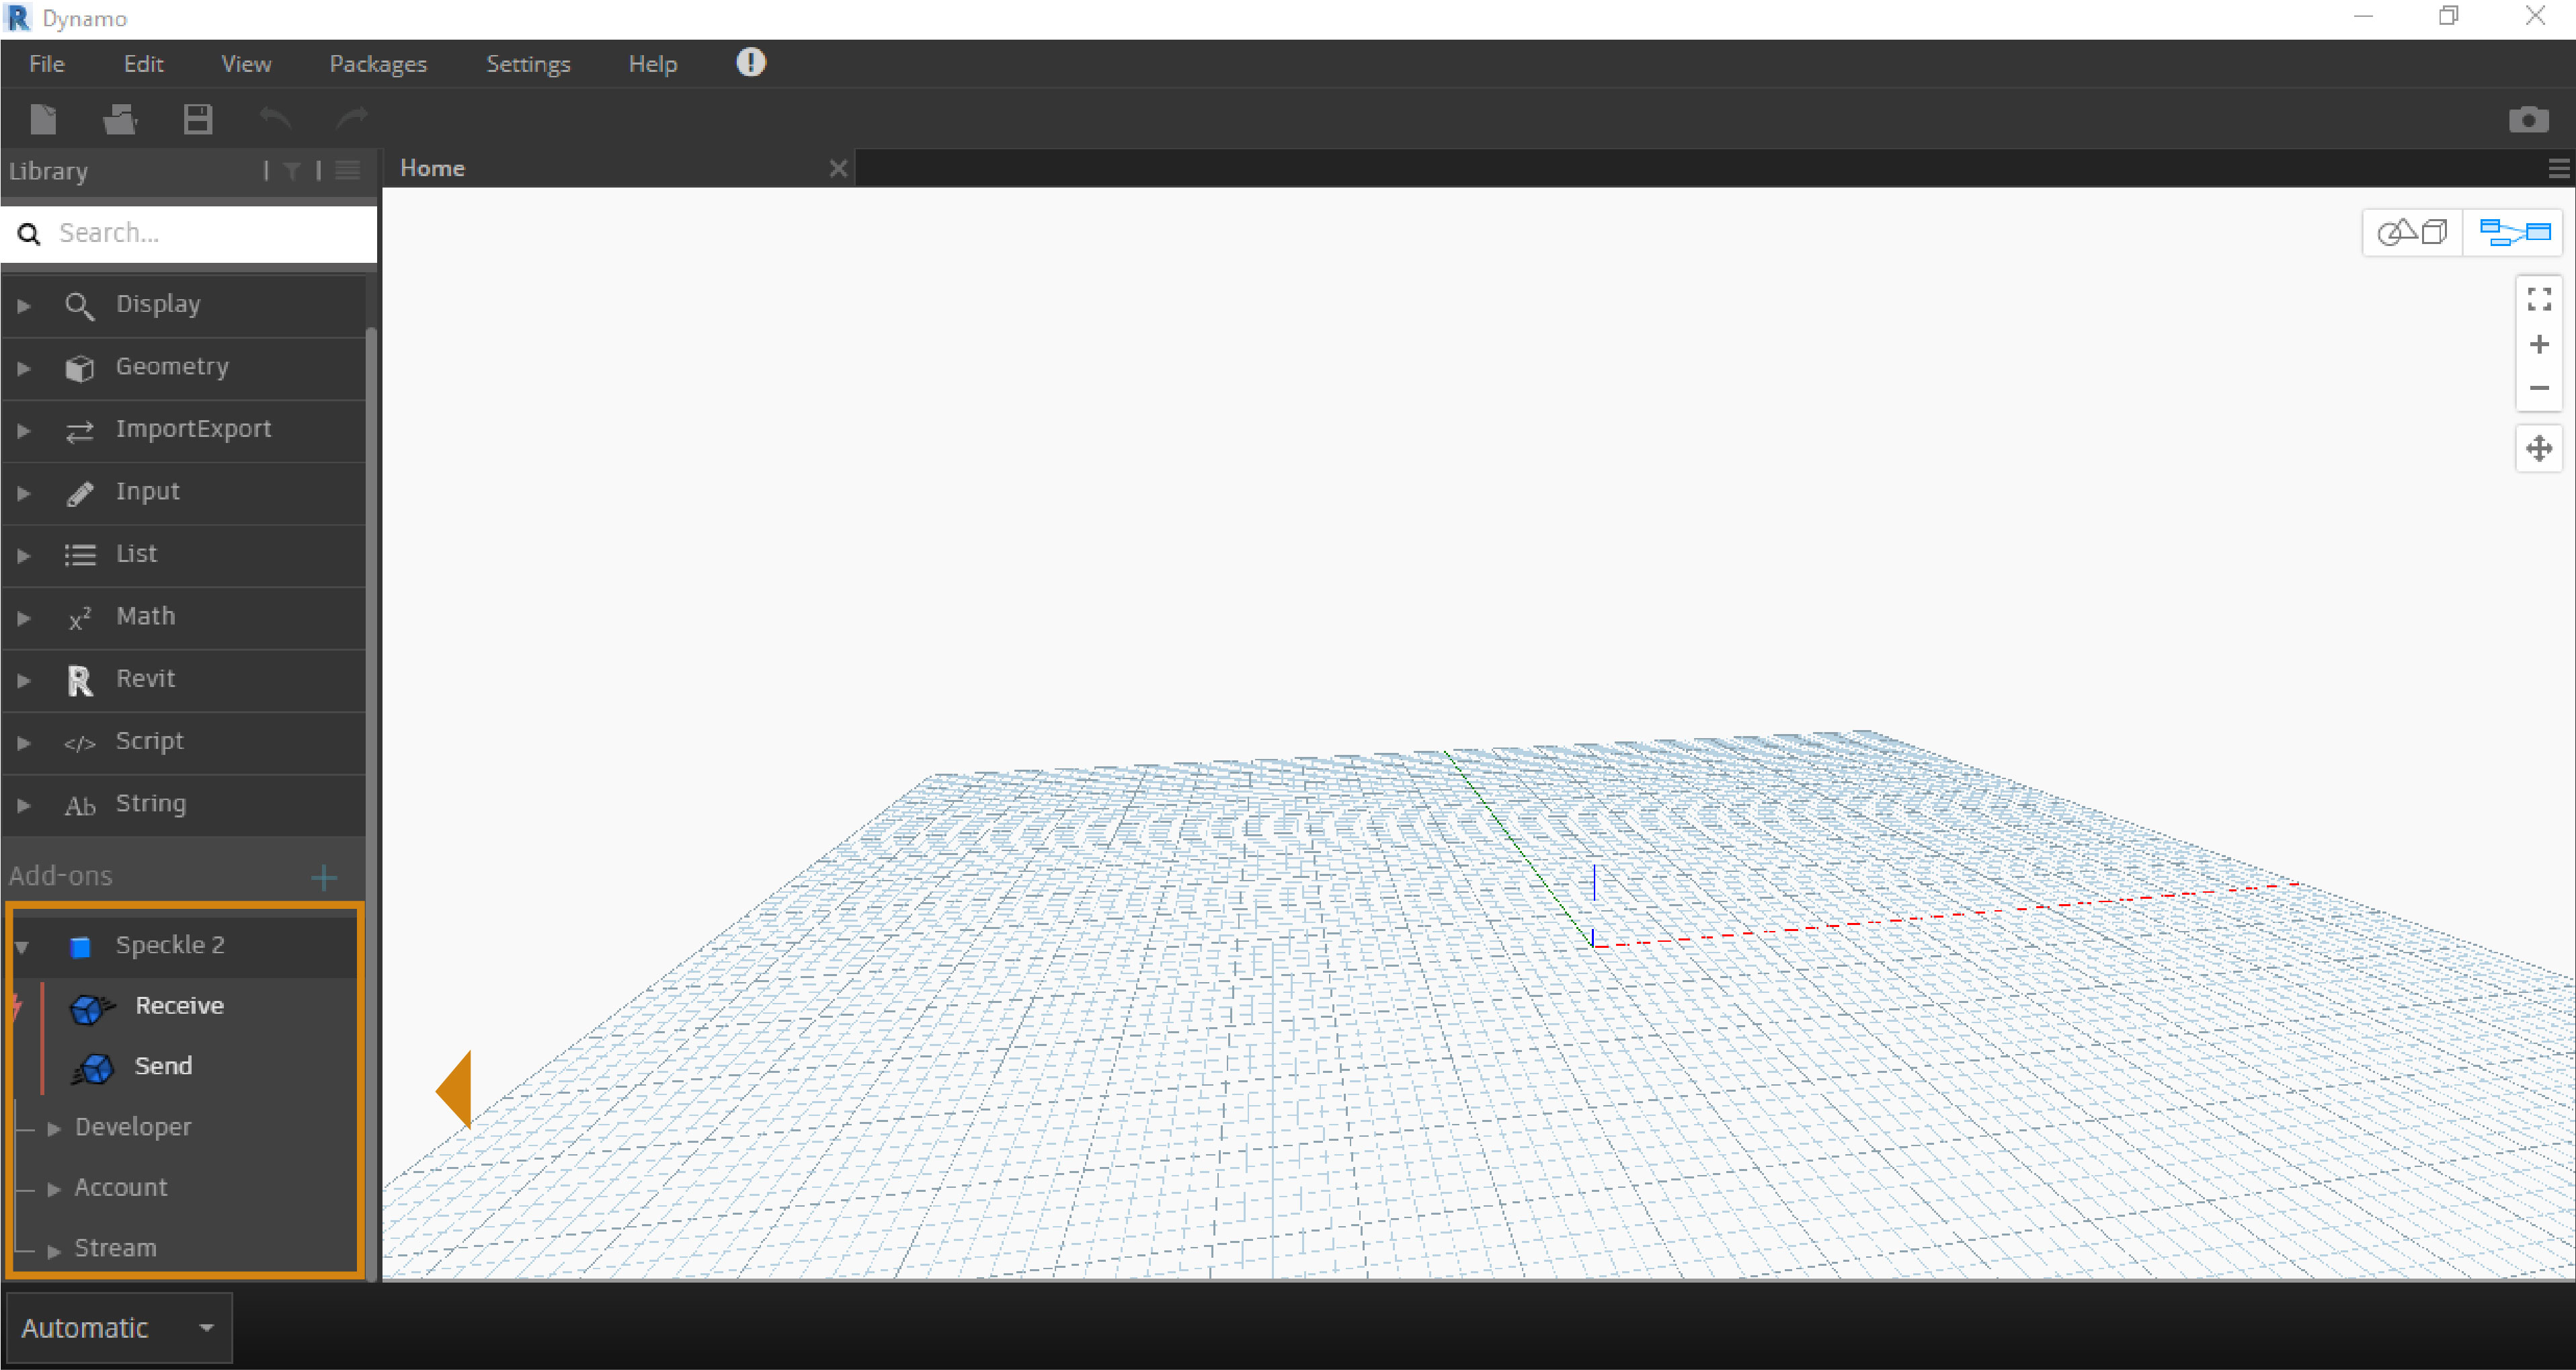Click the save file icon
The image size is (2576, 1370).
pos(198,119)
